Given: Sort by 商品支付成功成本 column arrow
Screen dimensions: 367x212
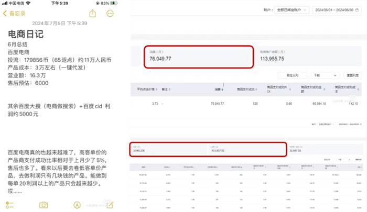Looking at the screenshot, I should (x=358, y=90).
